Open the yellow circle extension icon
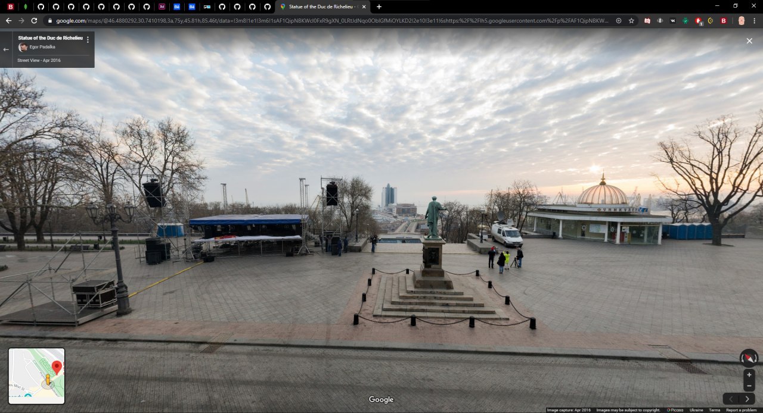 pos(711,20)
